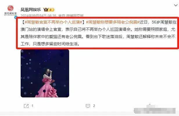Open hashtag #周慧敏官宣不再举办个人巡演#
The width and height of the screenshot is (179, 116).
pos(53,22)
